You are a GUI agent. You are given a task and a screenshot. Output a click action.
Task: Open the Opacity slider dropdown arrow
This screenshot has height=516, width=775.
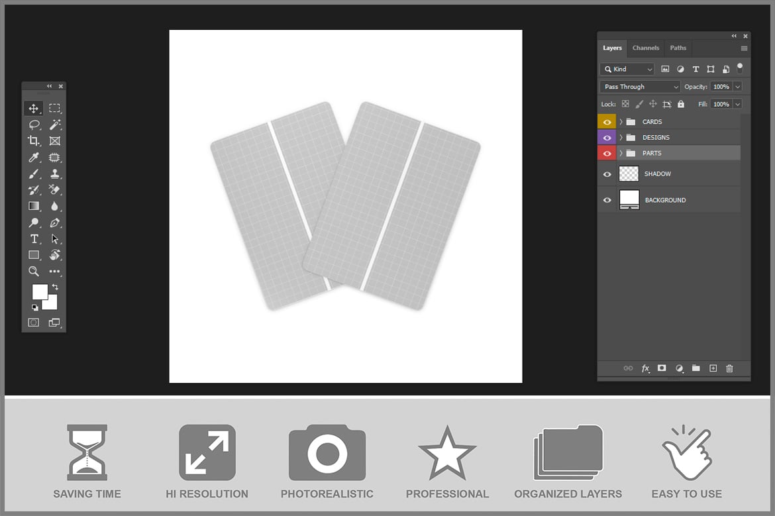738,87
